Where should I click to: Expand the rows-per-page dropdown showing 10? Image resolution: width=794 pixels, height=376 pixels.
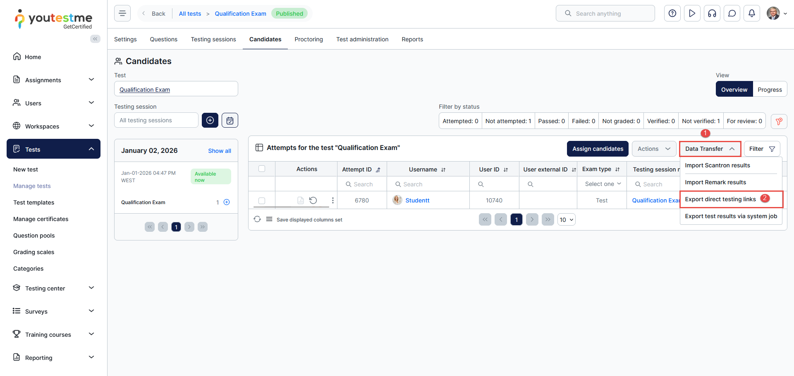[566, 220]
